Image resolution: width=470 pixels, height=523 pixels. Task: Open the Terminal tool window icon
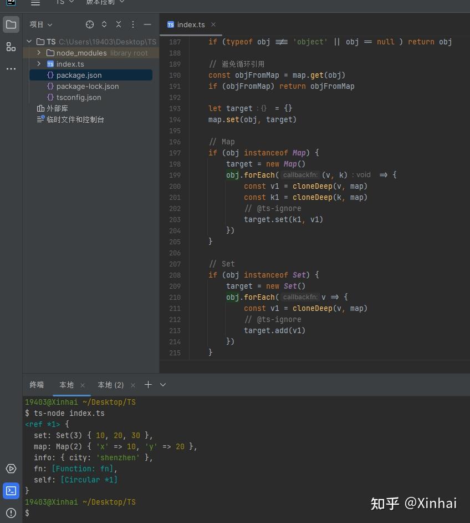[11, 491]
